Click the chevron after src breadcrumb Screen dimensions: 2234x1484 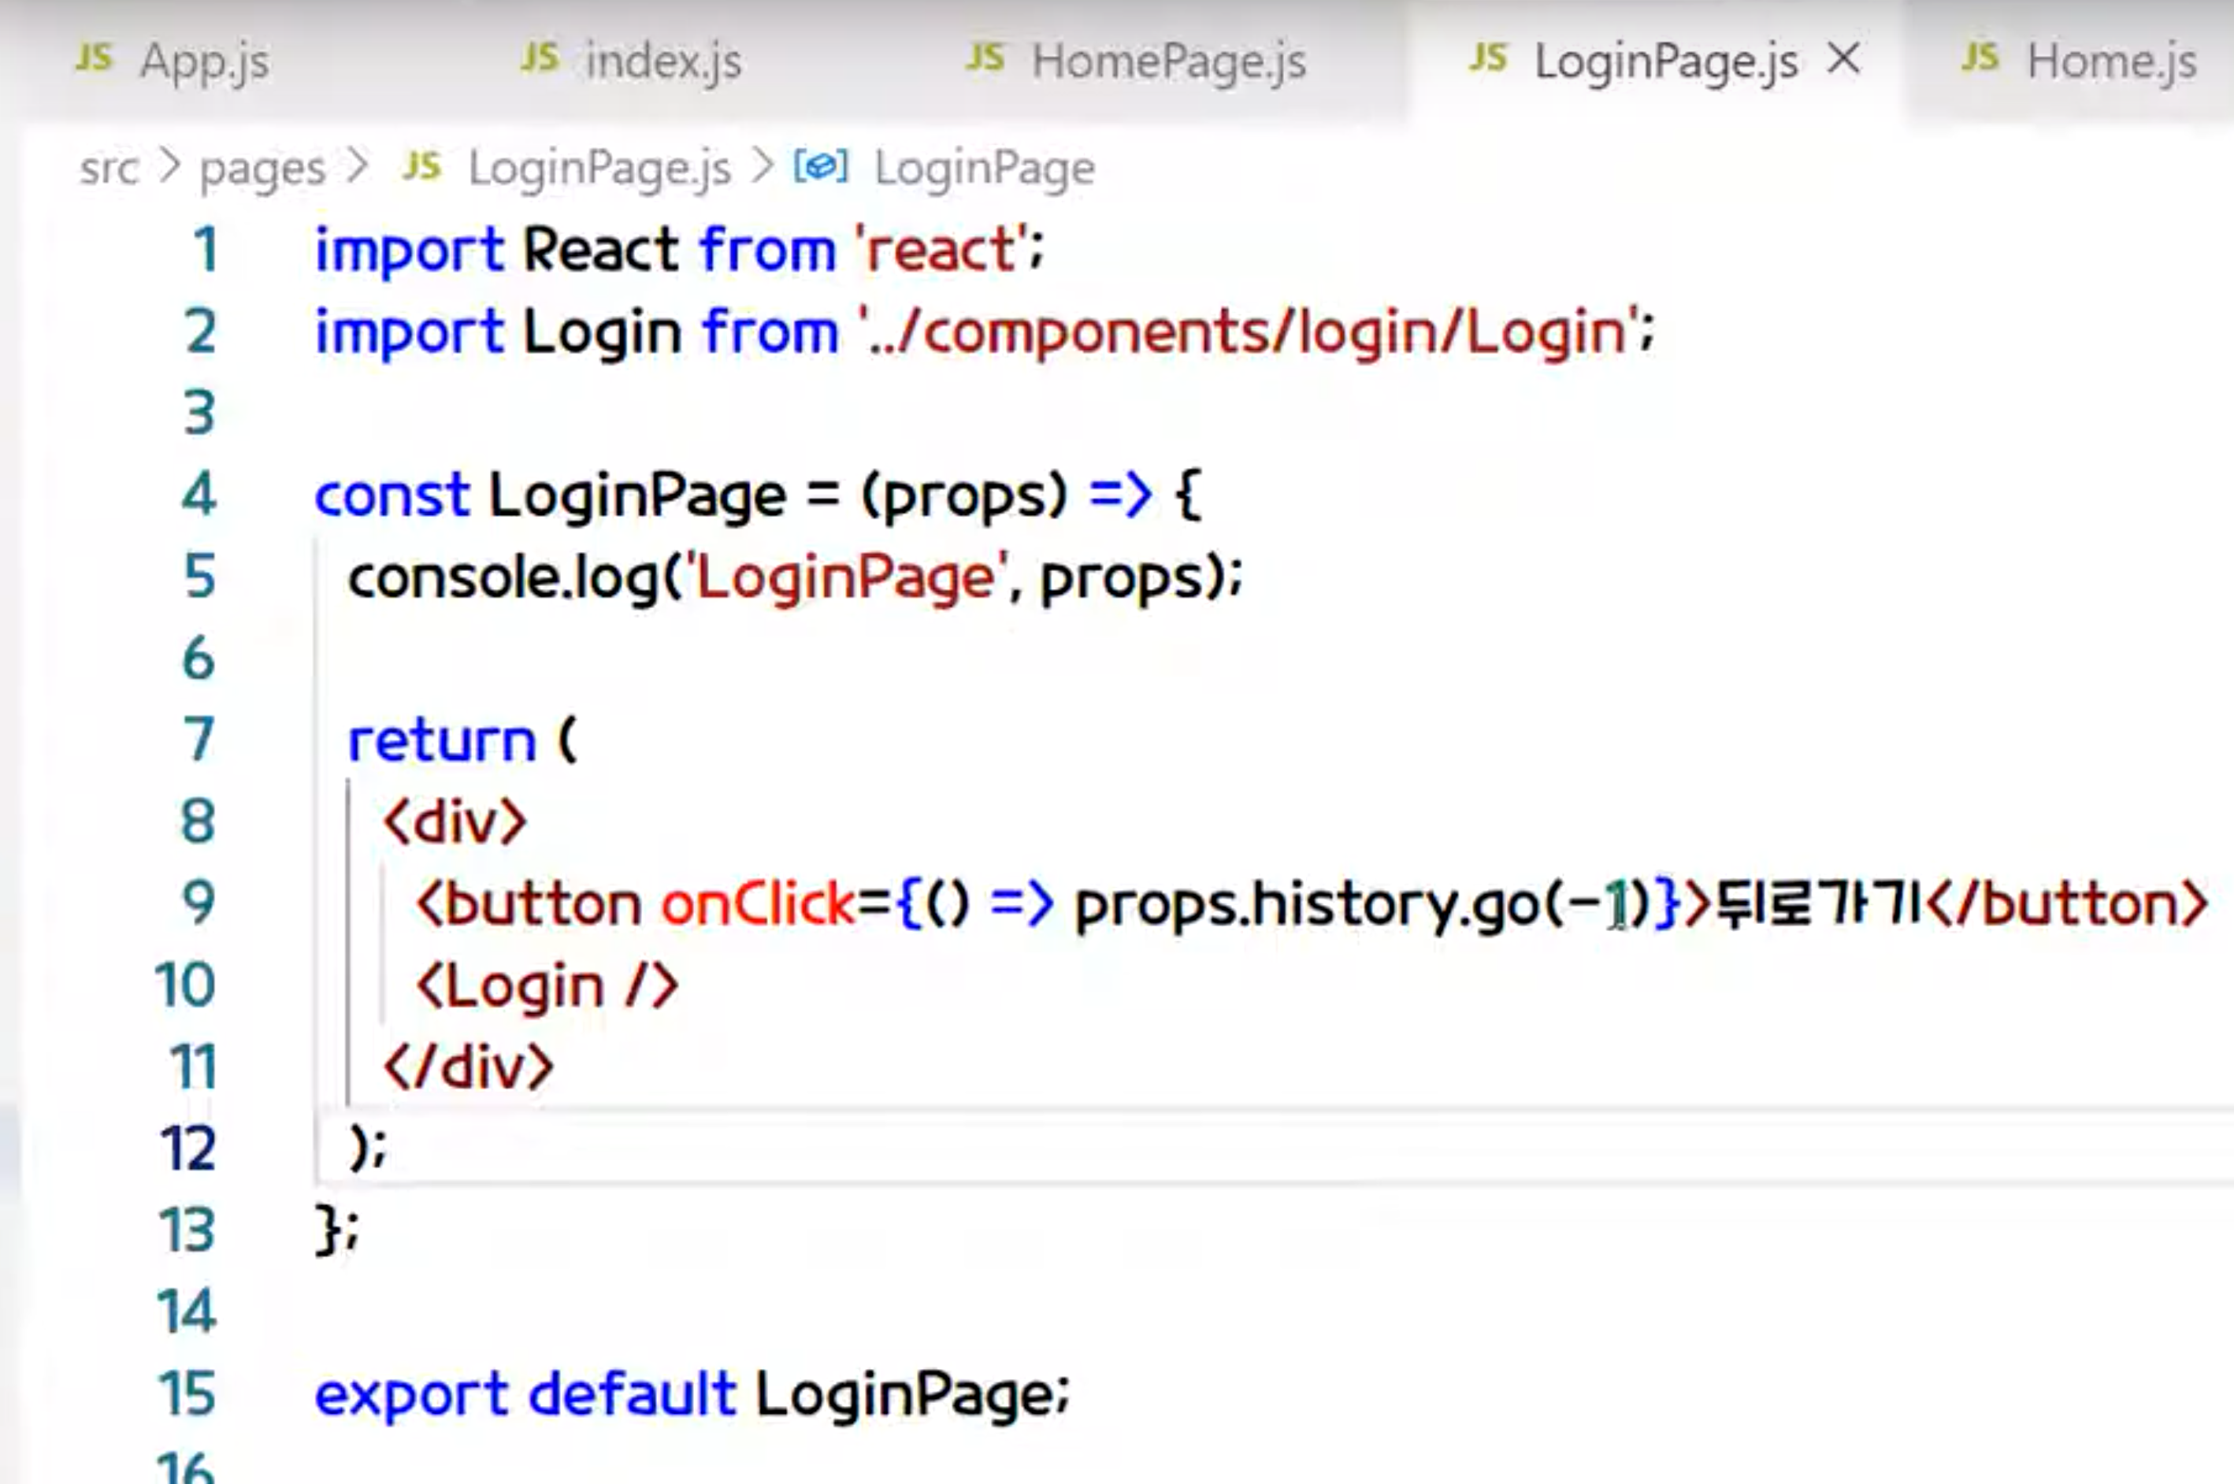click(x=169, y=166)
